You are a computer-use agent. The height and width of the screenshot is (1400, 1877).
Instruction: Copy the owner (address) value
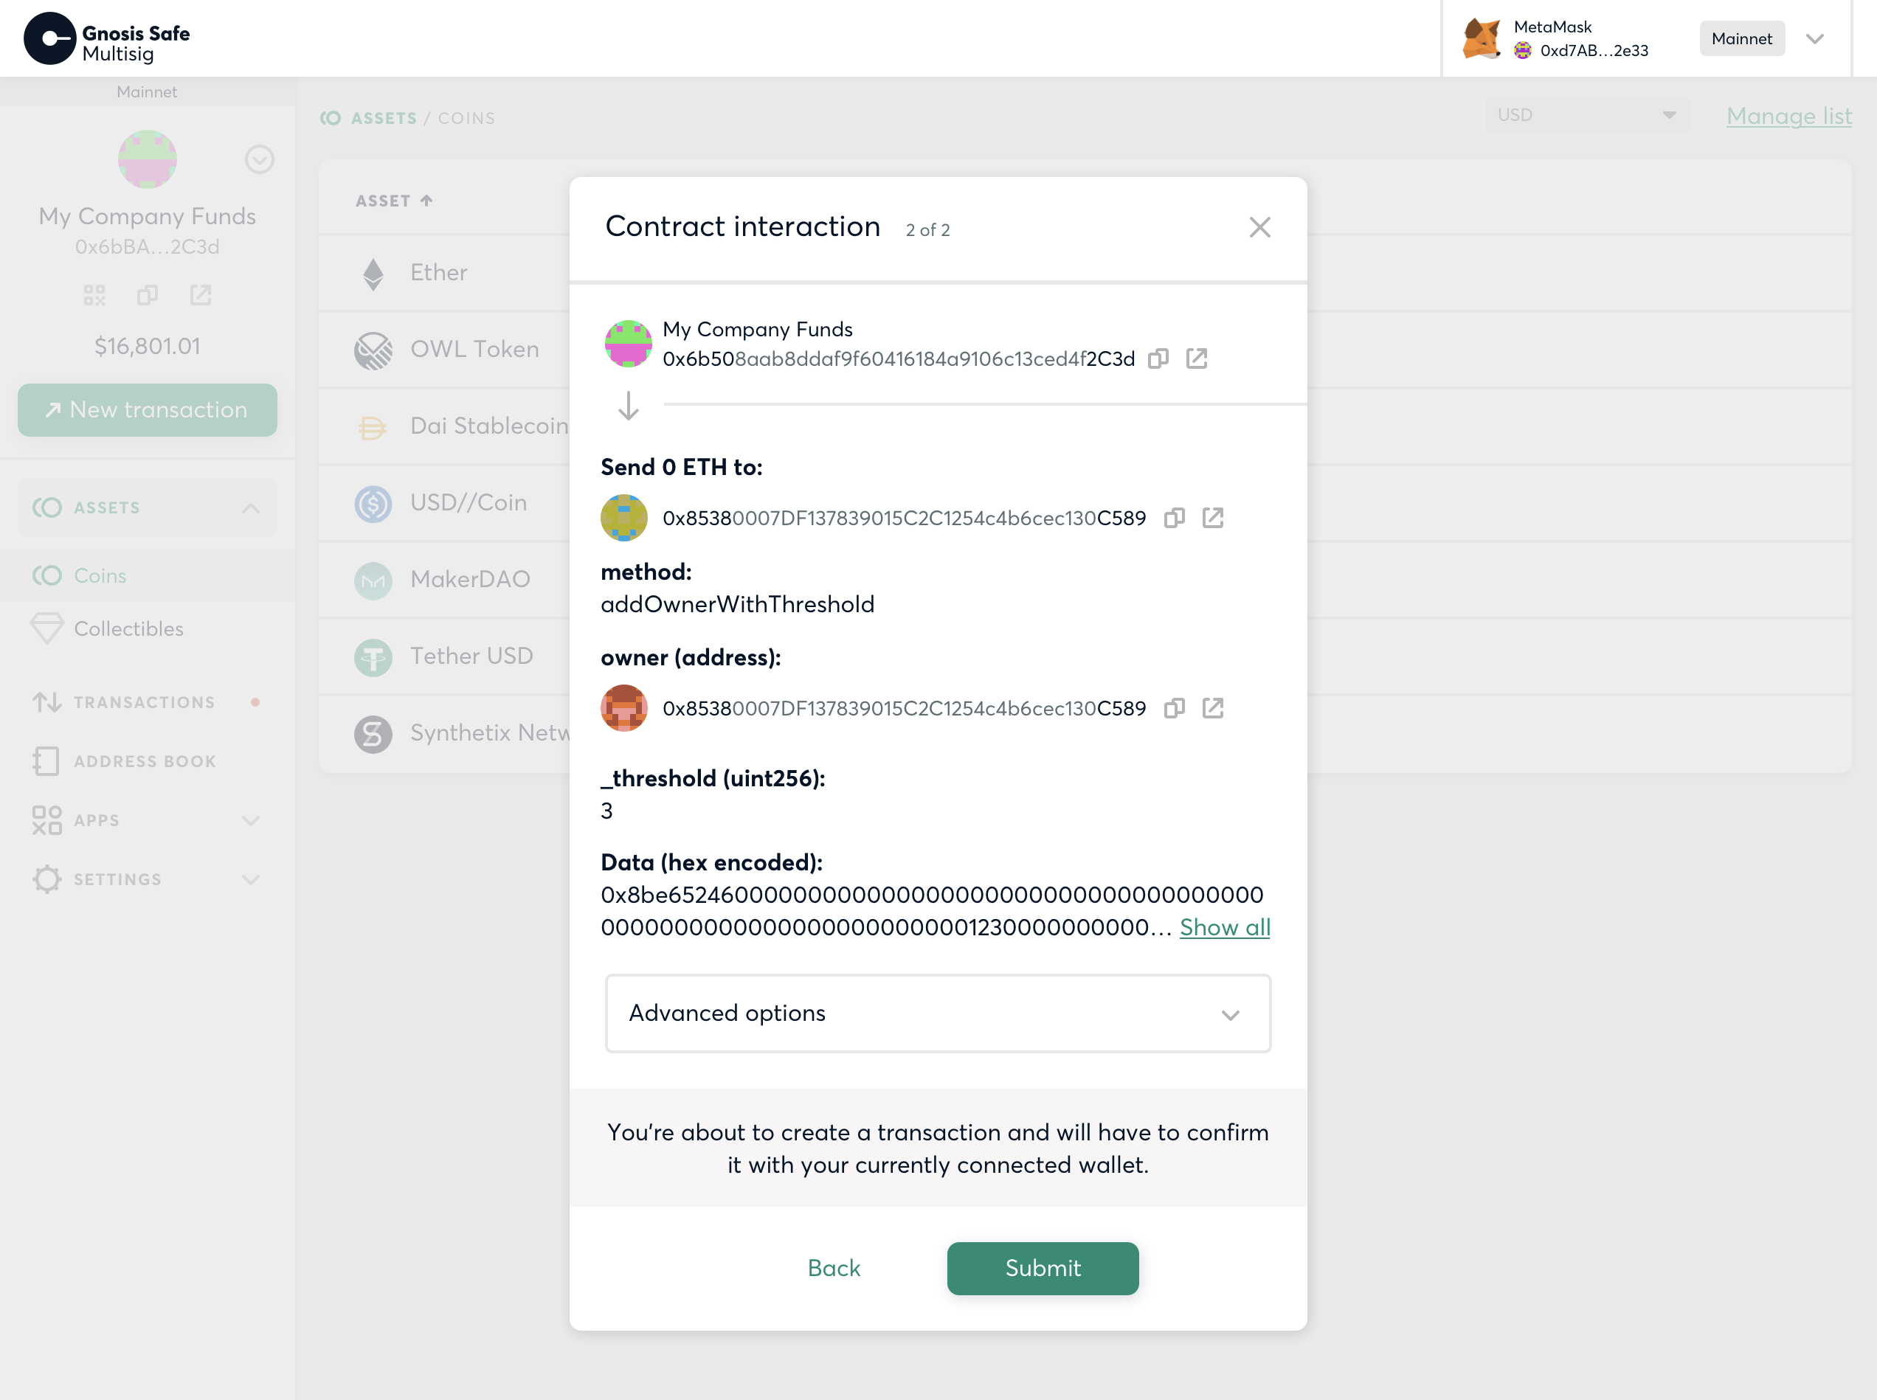(1174, 708)
